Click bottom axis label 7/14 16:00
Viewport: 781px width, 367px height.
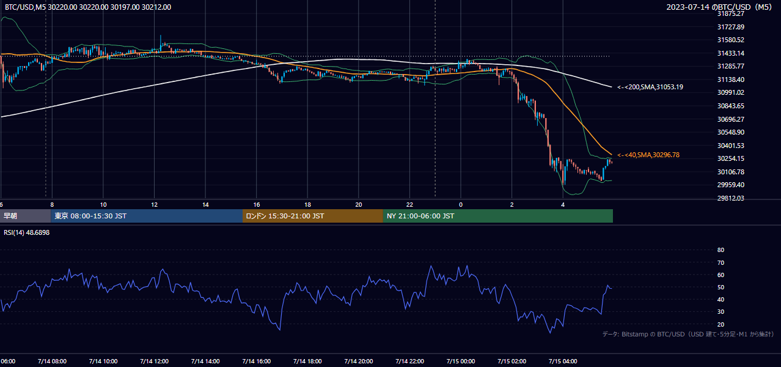[256, 361]
